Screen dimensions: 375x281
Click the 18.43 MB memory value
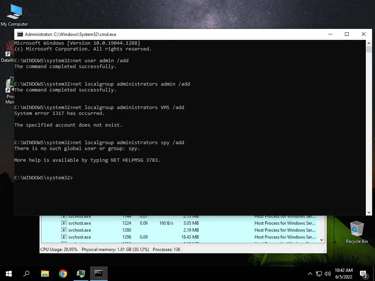point(190,237)
